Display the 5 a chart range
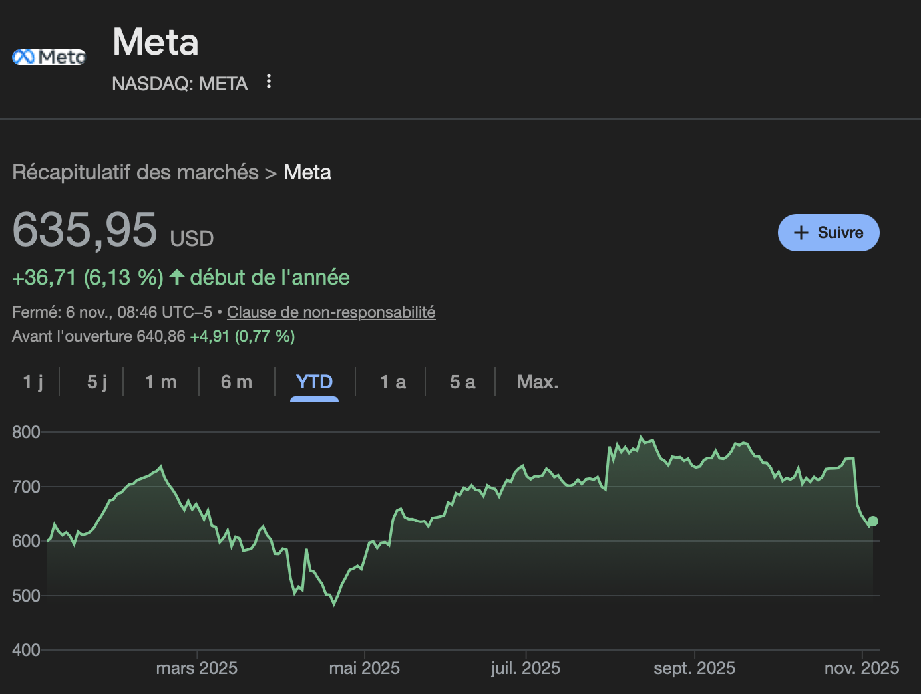 (462, 382)
